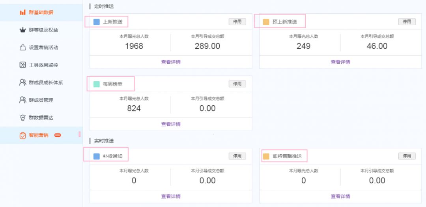Click the shopping bag icon for 设置营销活动

coord(22,48)
